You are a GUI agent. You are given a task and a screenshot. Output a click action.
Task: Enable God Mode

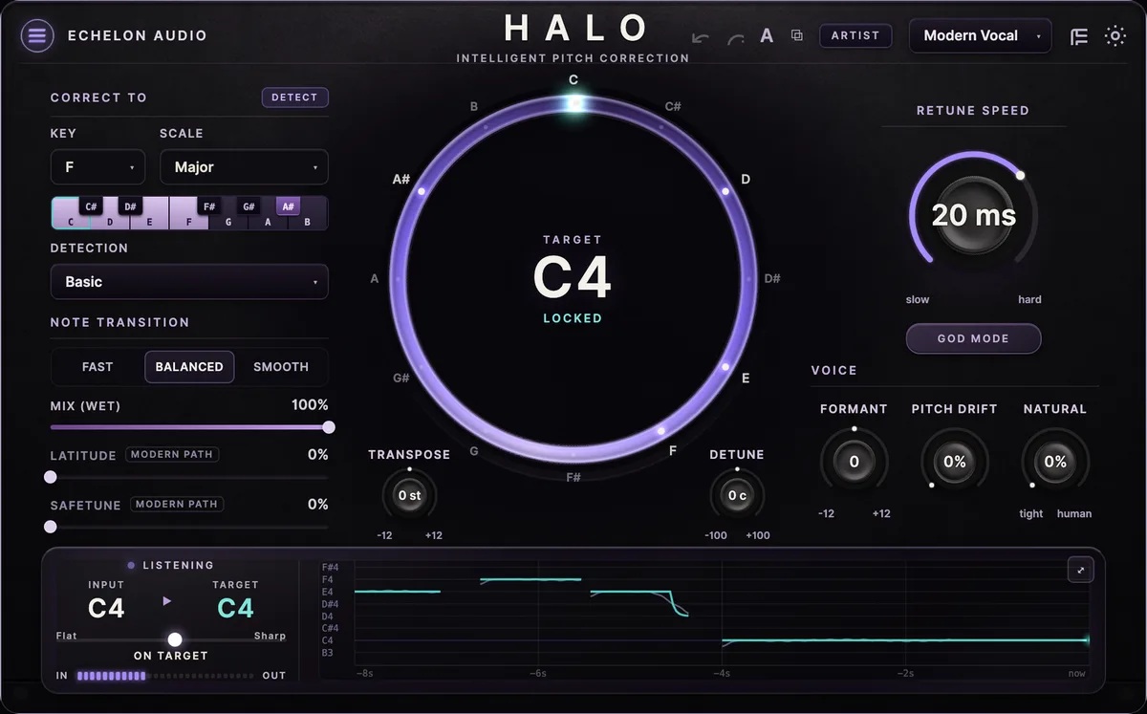point(973,338)
